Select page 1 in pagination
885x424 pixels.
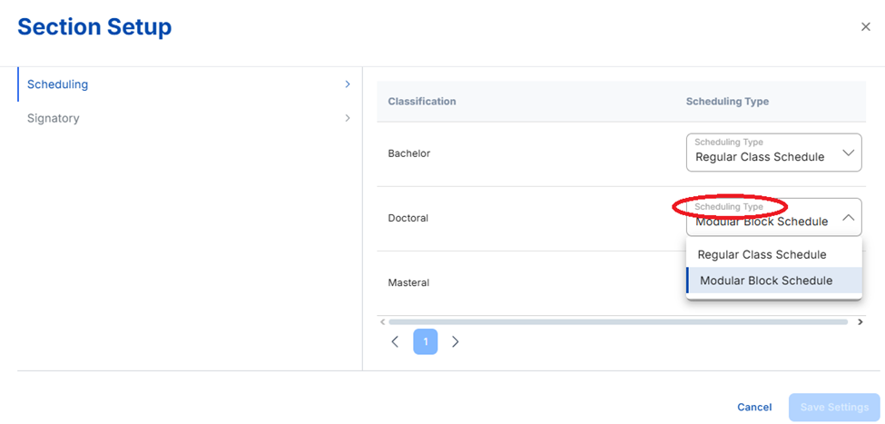click(425, 342)
